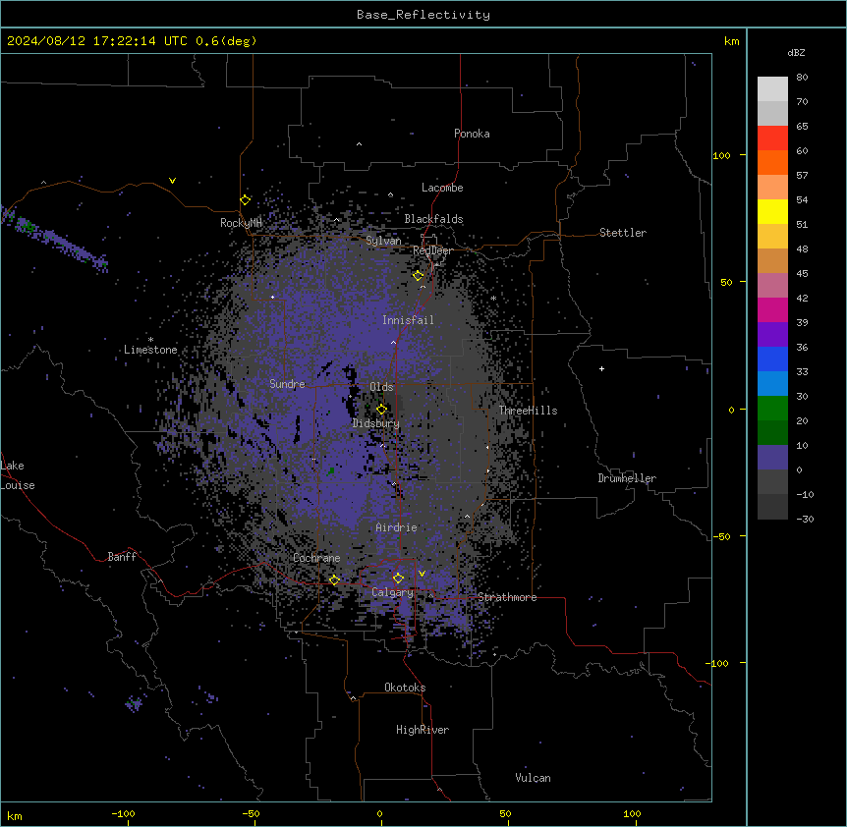This screenshot has height=827, width=847.
Task: Click the dBZ legend heading
Action: pyautogui.click(x=796, y=52)
